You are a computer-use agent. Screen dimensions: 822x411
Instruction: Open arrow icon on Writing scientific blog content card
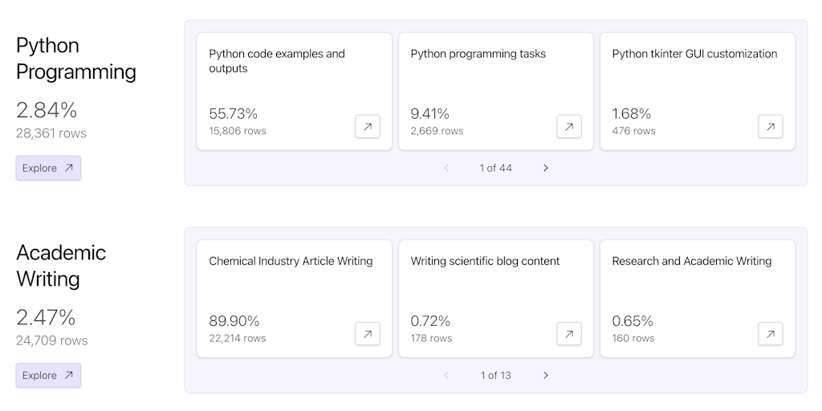tap(569, 334)
